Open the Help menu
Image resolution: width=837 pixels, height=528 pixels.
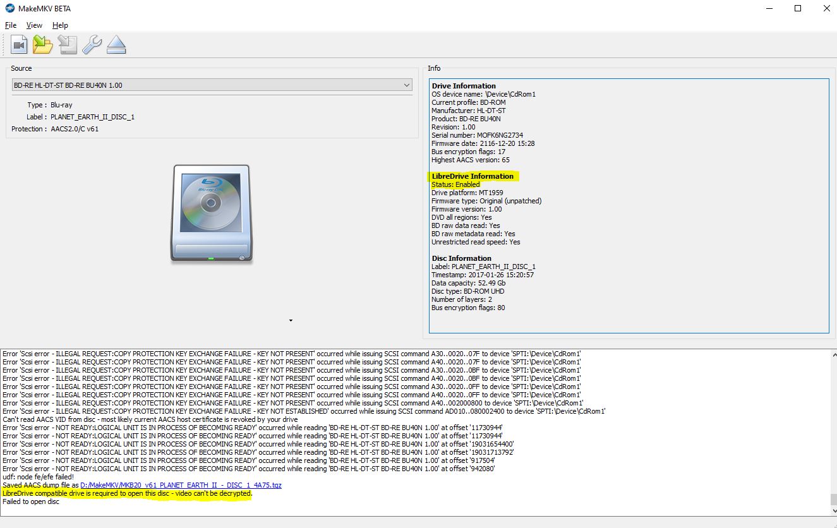point(60,25)
